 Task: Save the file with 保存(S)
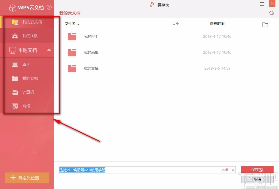point(257,170)
